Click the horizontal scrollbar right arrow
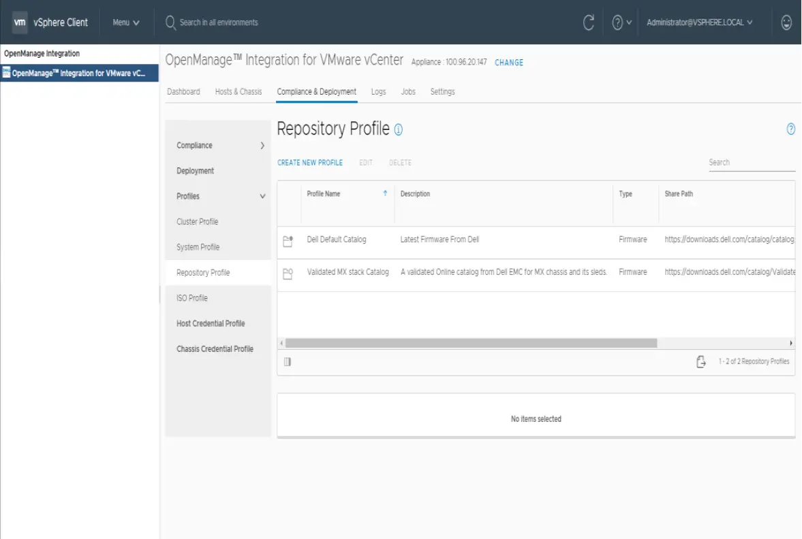 (x=790, y=343)
